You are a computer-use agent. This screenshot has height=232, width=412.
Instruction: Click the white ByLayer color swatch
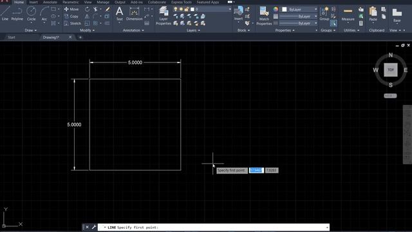285,9
